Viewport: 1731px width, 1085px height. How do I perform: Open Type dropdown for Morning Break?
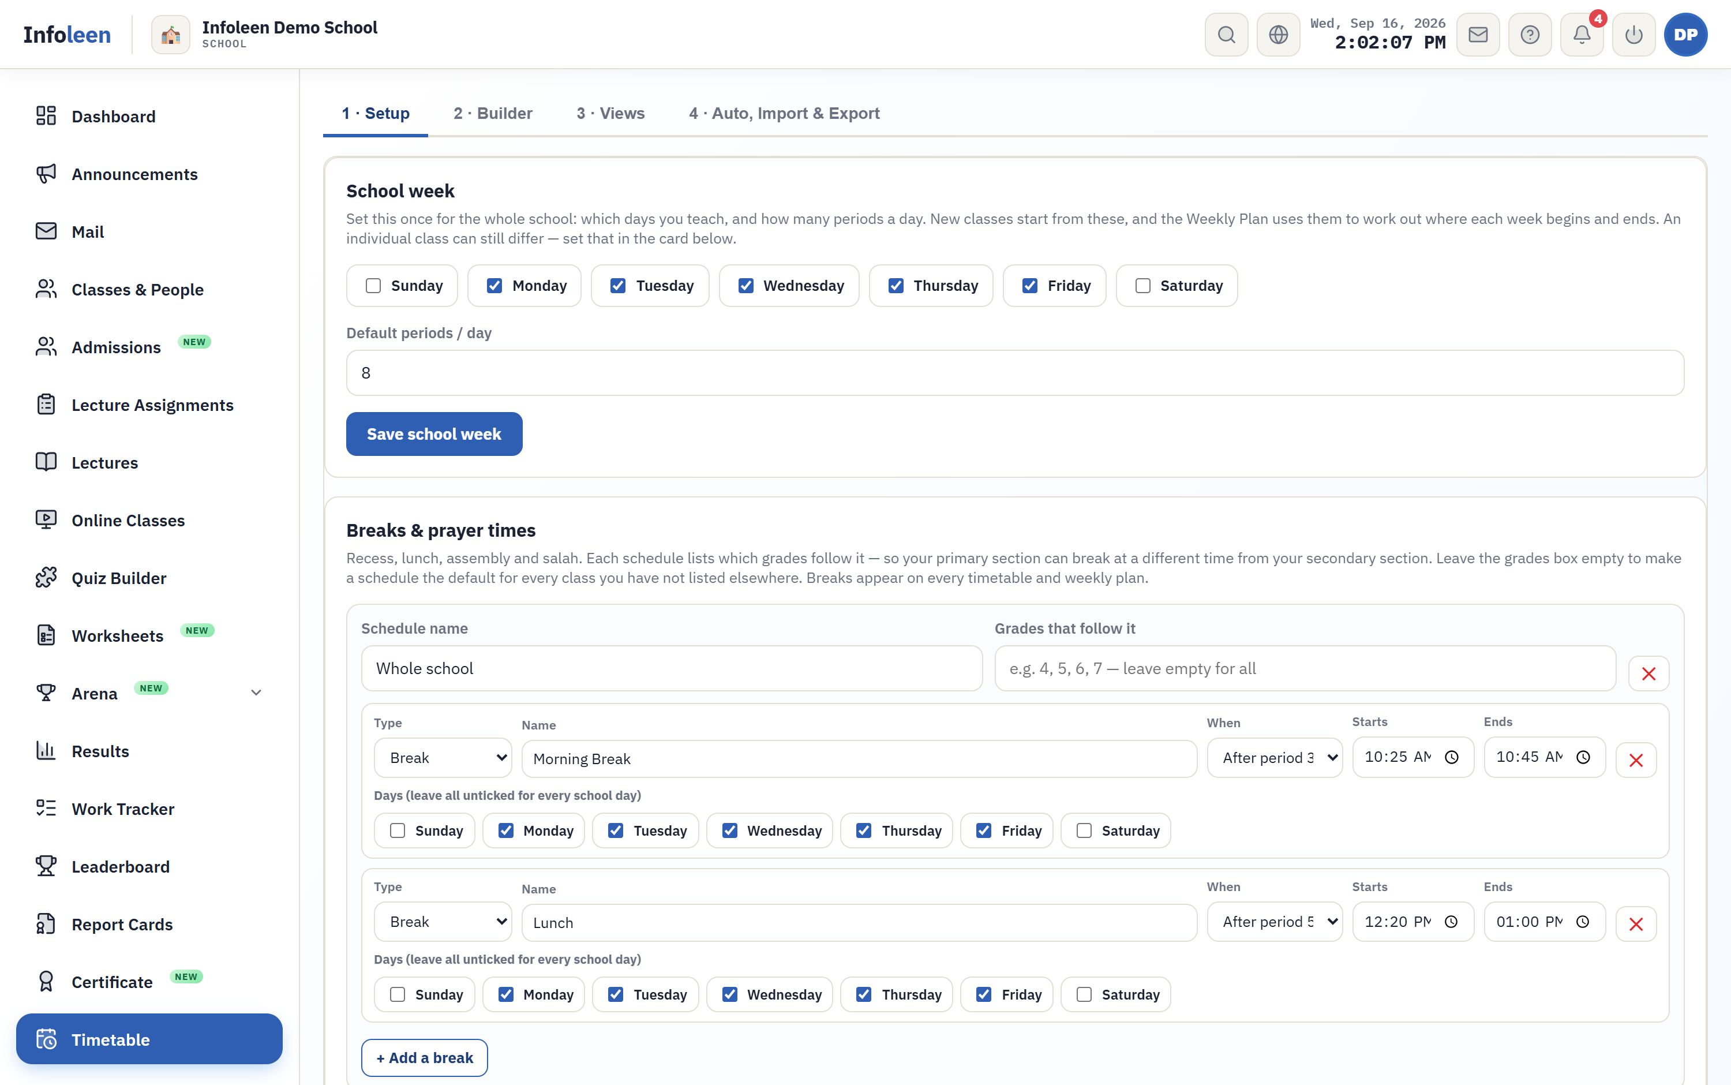[443, 758]
